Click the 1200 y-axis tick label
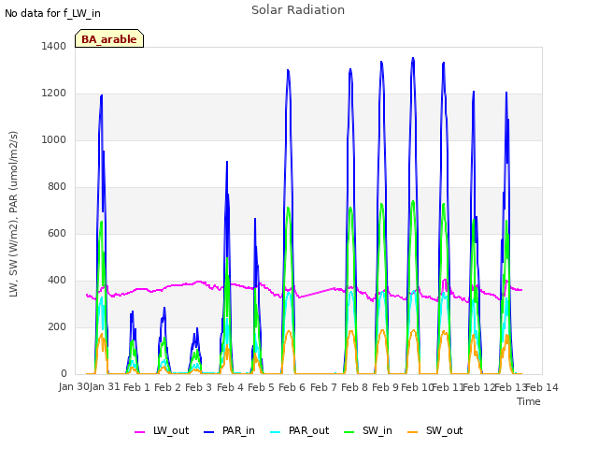 click(54, 94)
